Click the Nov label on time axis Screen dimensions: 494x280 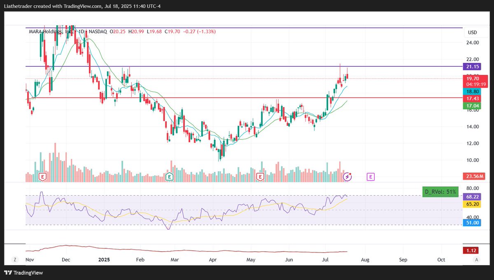pyautogui.click(x=29, y=260)
